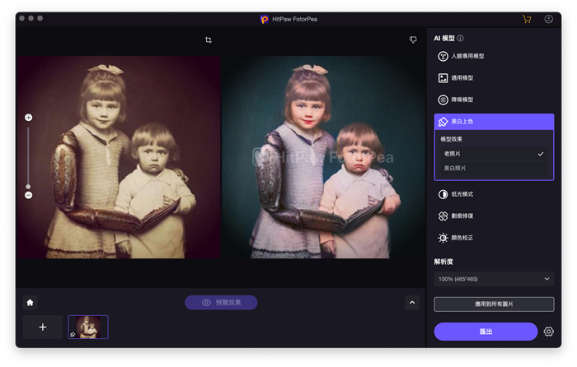
Task: Click the crop tool icon
Action: click(x=209, y=39)
